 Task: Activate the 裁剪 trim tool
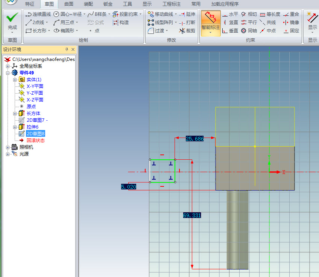(x=187, y=31)
